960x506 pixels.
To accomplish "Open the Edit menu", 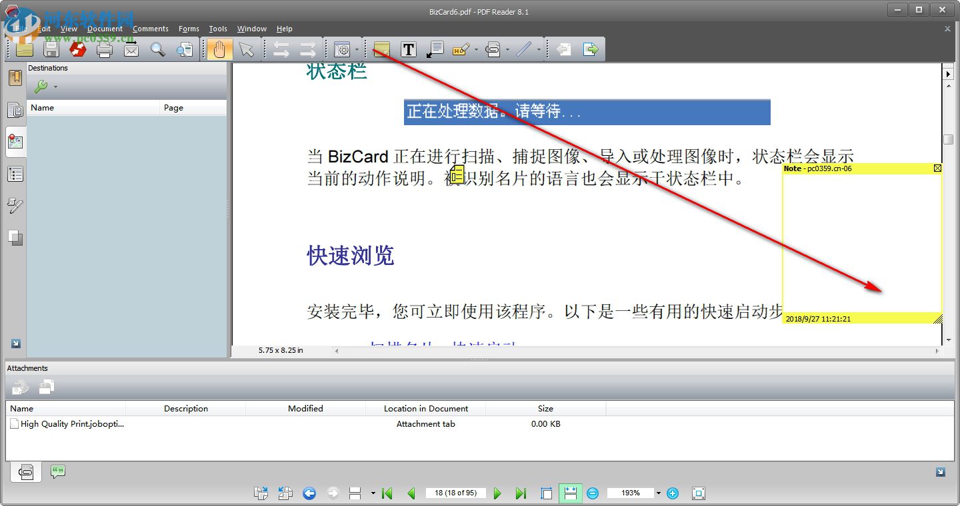I will 44,29.
